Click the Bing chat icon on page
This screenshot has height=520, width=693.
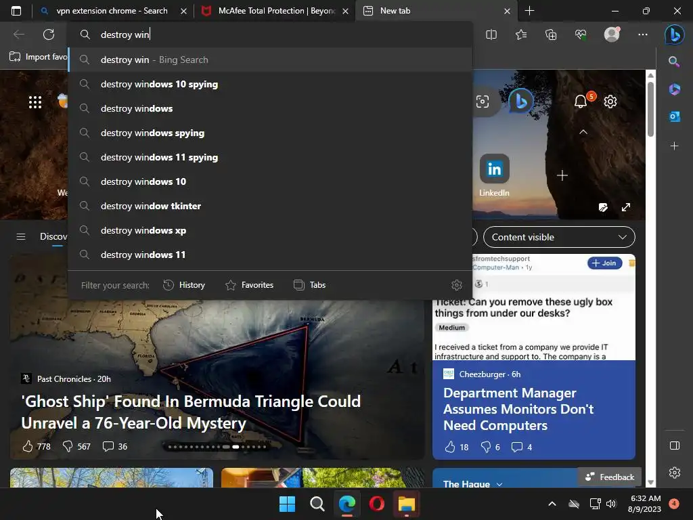tap(521, 102)
